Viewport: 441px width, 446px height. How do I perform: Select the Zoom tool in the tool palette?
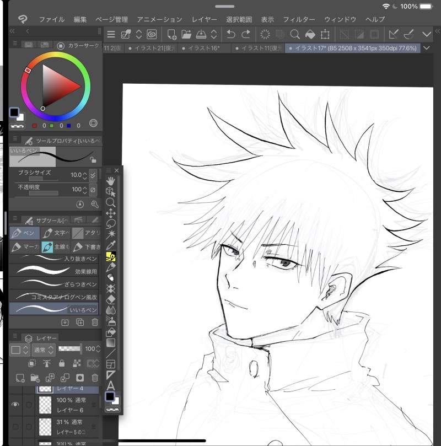[111, 202]
